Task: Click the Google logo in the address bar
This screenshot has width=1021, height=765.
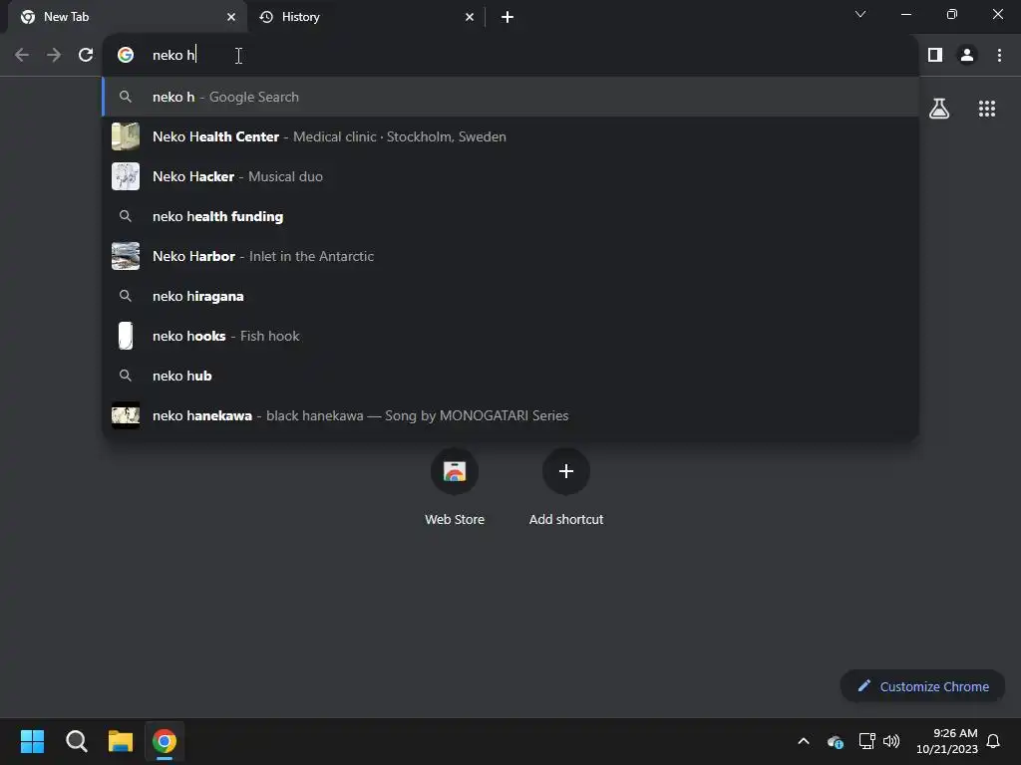Action: [126, 56]
